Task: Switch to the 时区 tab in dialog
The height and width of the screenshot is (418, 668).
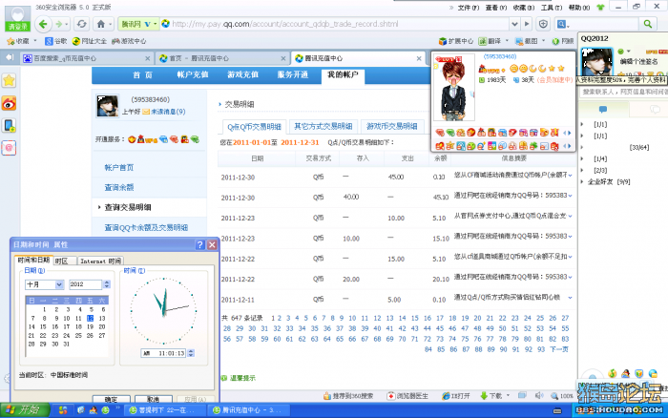Action: click(64, 261)
